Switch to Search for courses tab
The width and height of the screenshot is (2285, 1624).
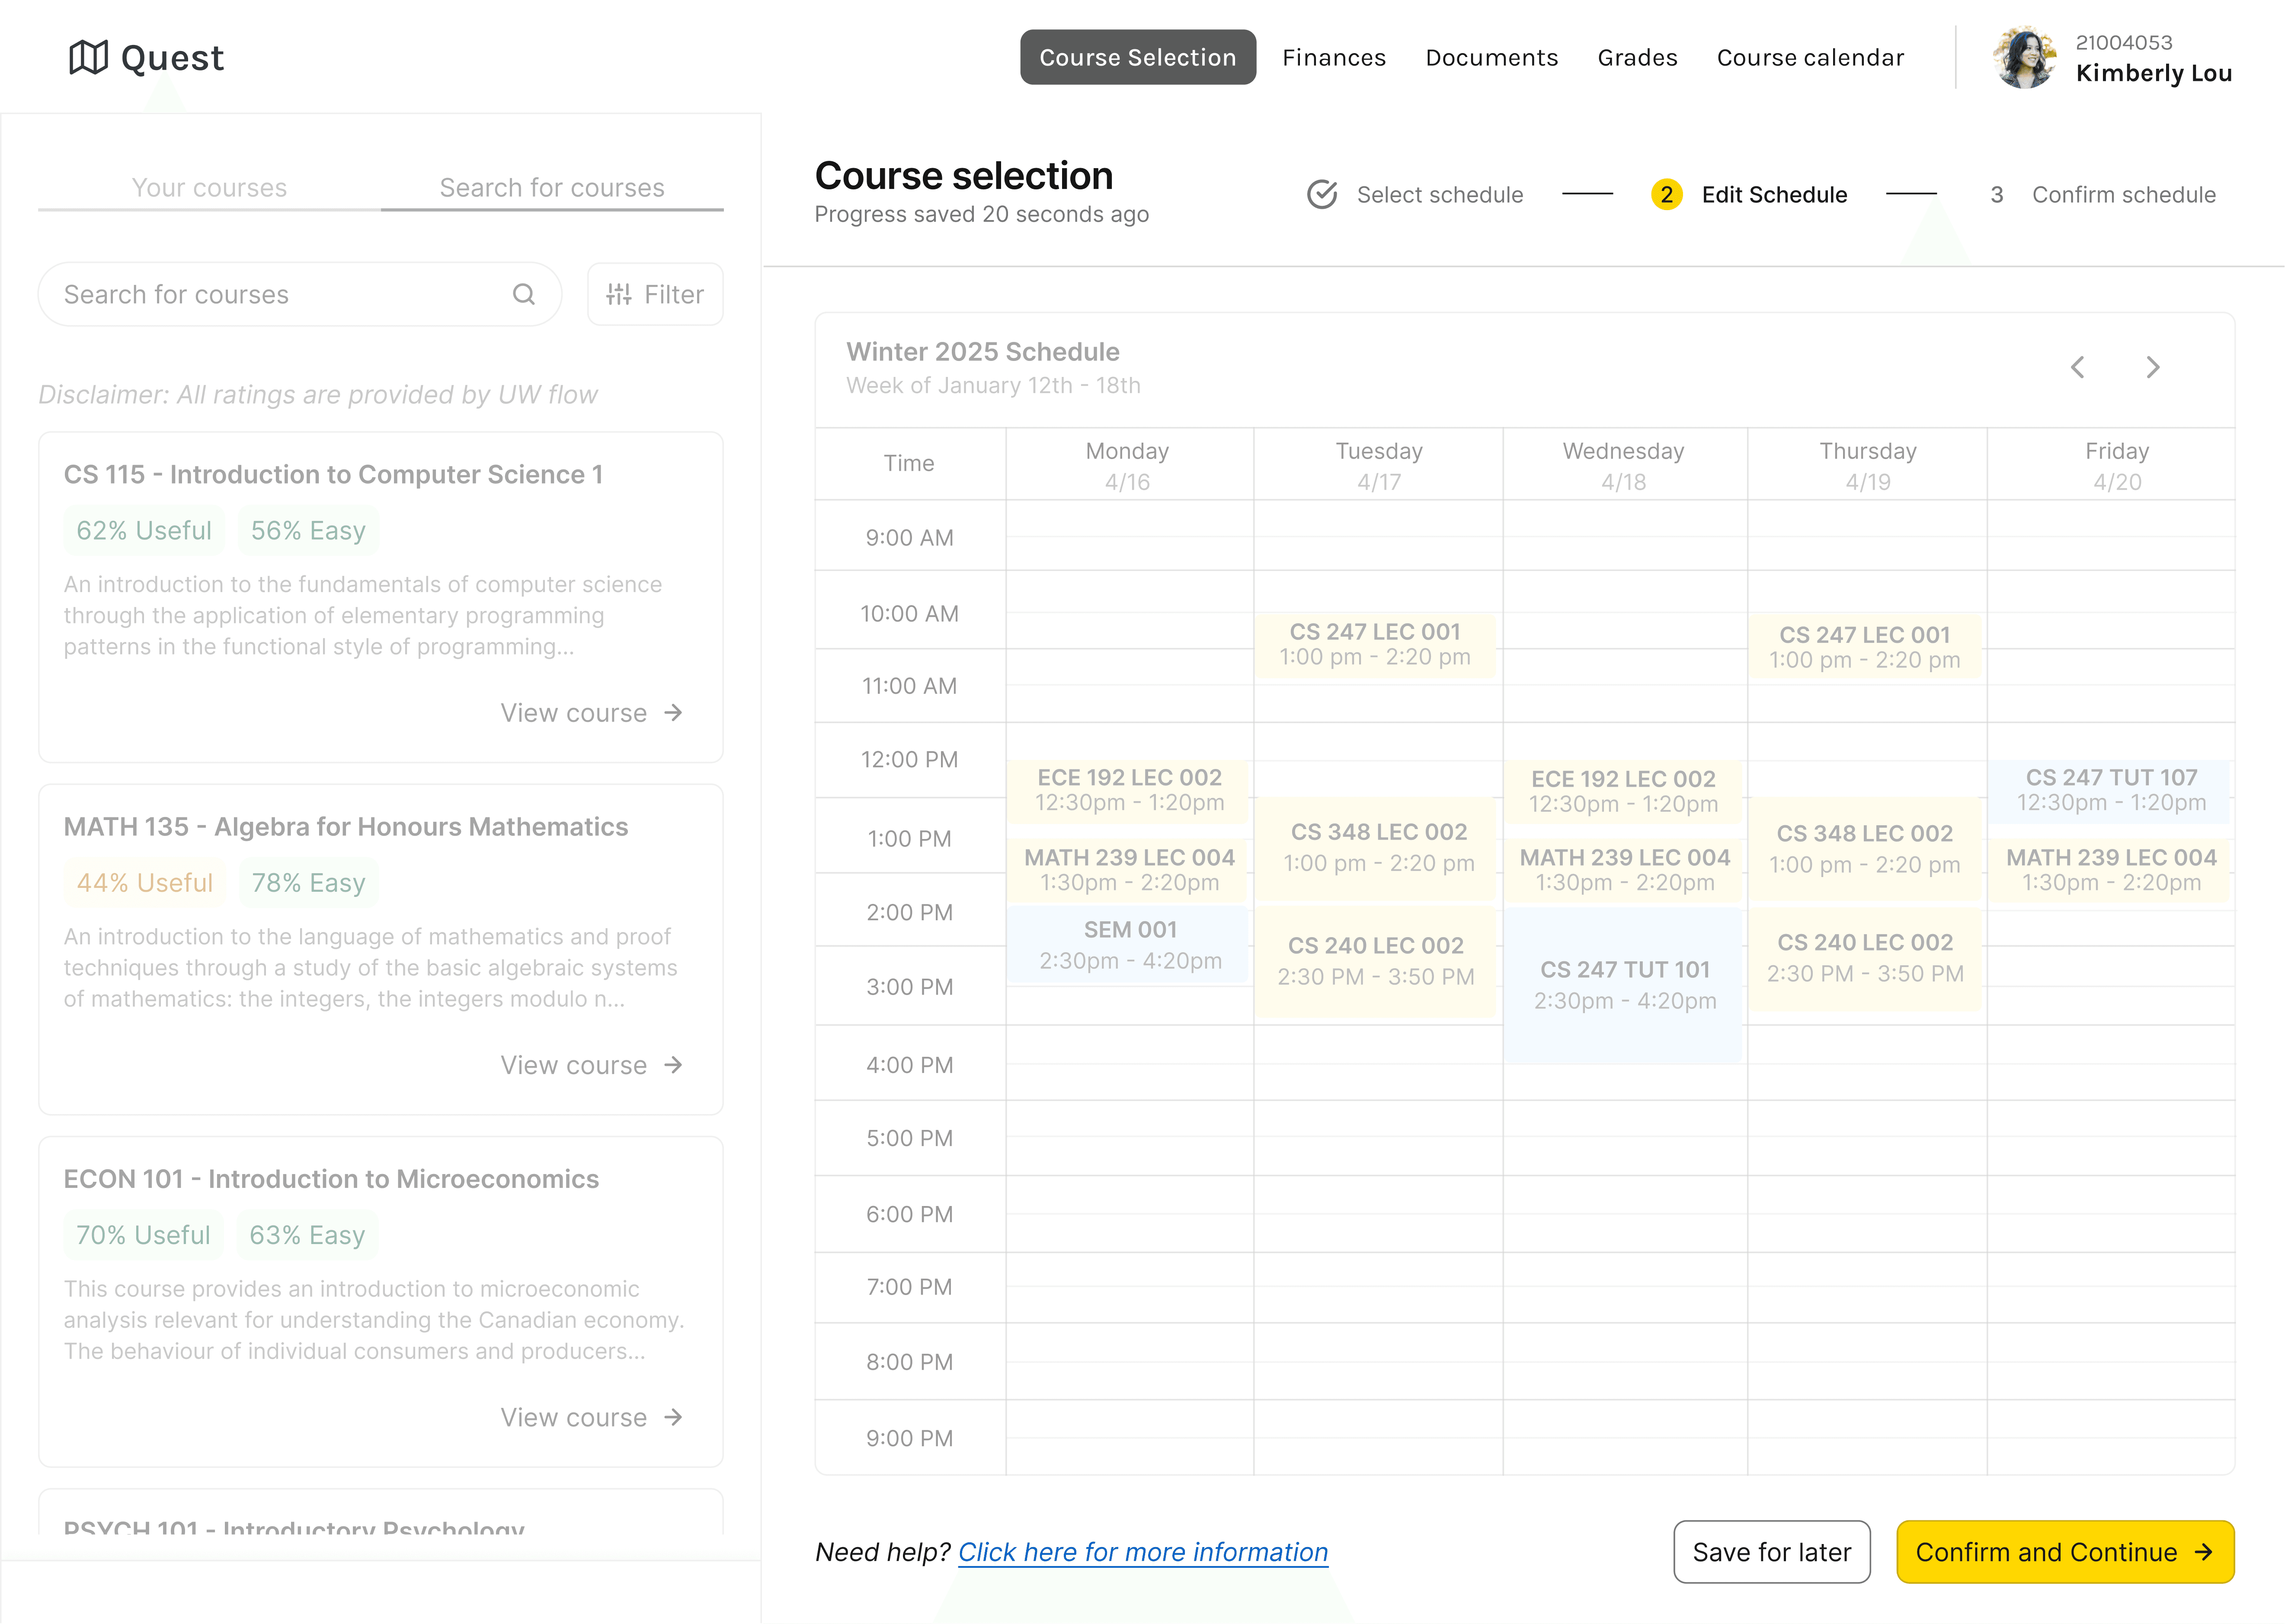point(551,188)
